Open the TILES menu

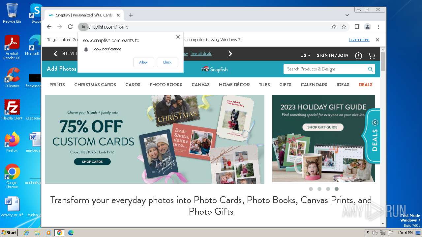[264, 85]
